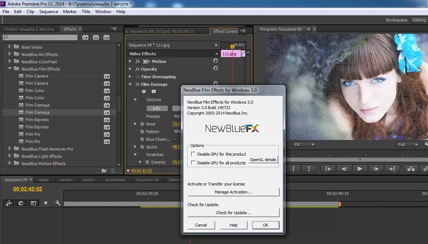Open Program monitor settings wrench
Viewport: 428px width, 244px height.
click(426, 144)
